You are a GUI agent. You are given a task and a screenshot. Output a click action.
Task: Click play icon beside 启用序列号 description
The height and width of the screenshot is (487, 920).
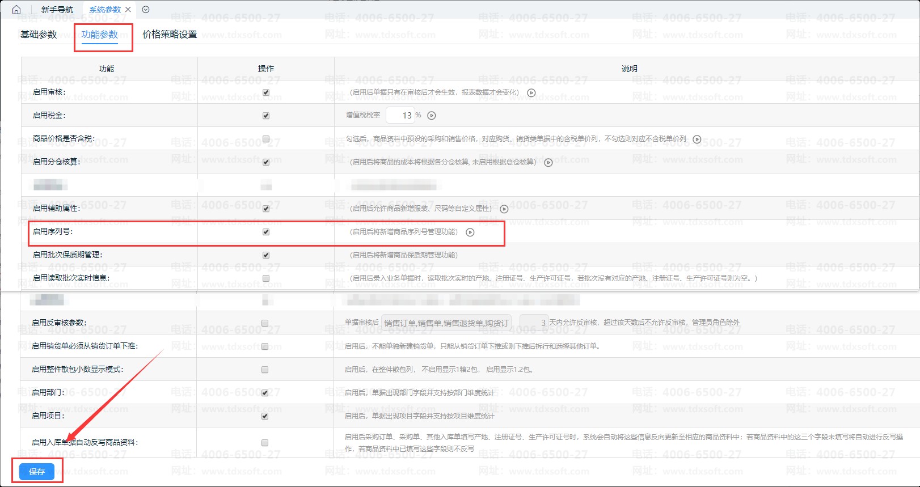click(470, 232)
